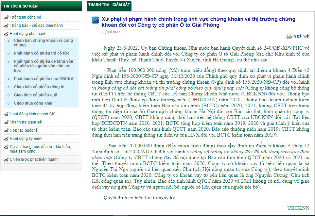Select Phát hành cổ phiếu cho CBCNV
315x216 pixels.
click(44, 79)
